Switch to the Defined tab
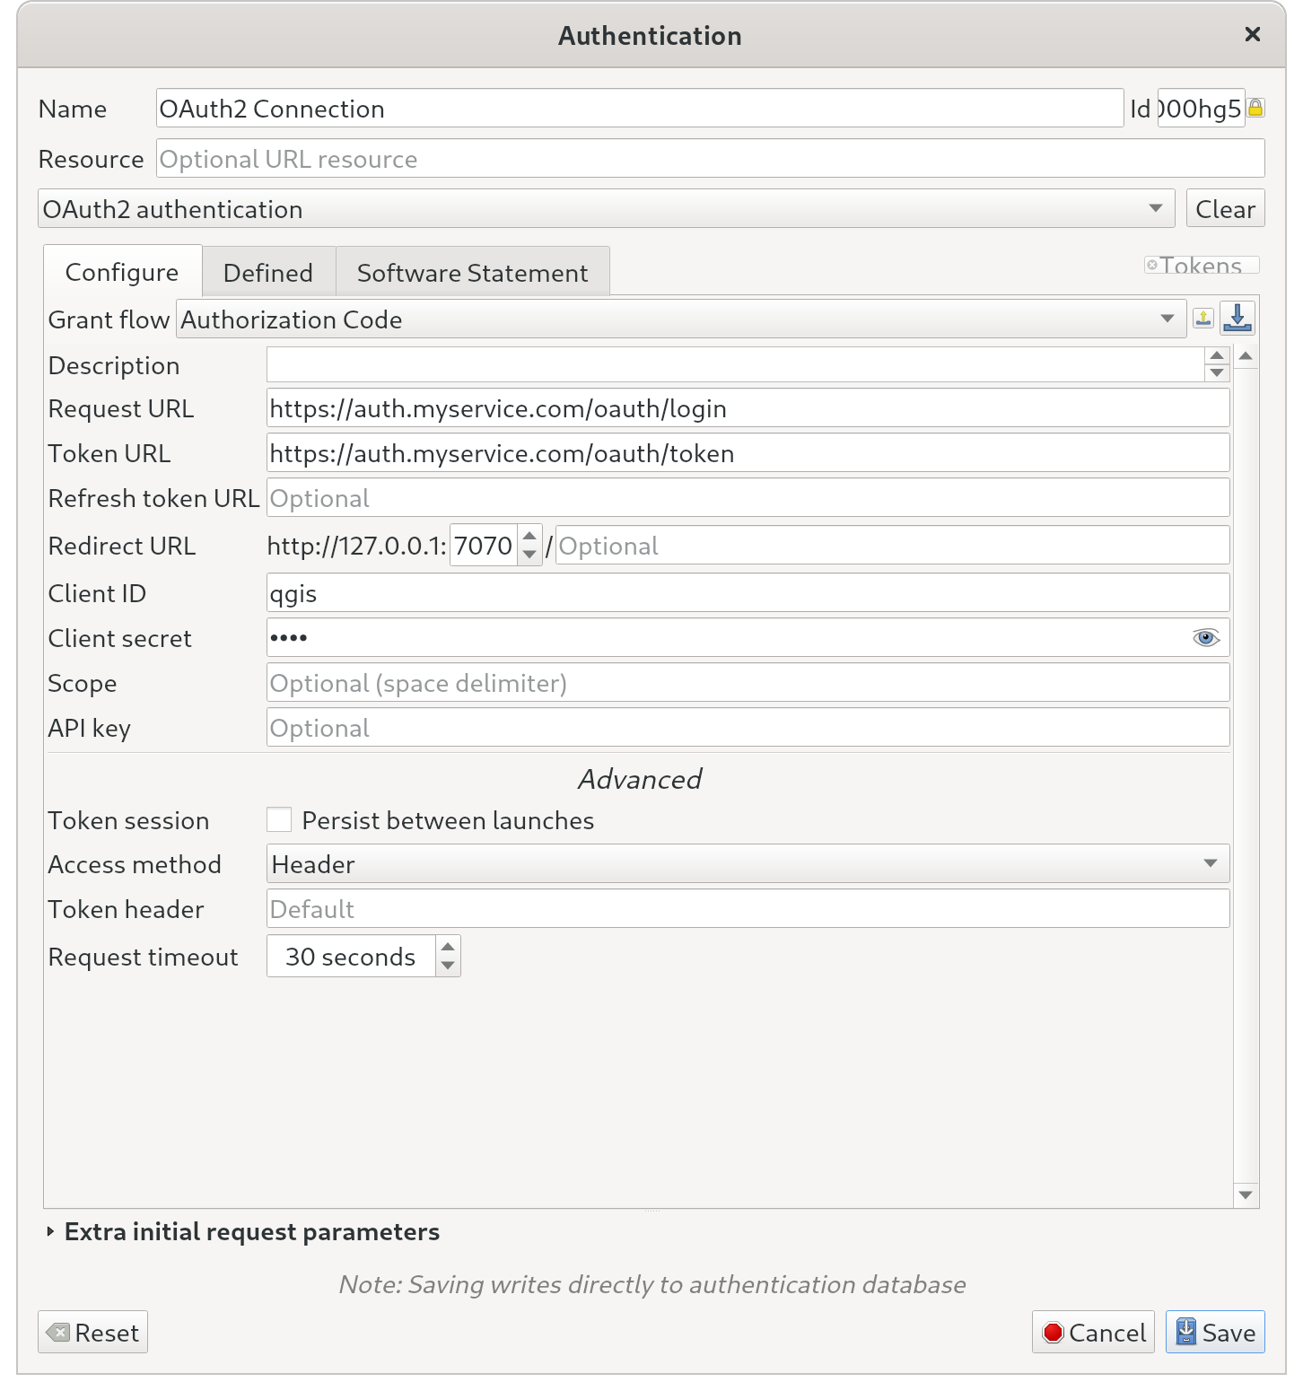Viewport: 1303px width, 1391px height. coord(268,273)
